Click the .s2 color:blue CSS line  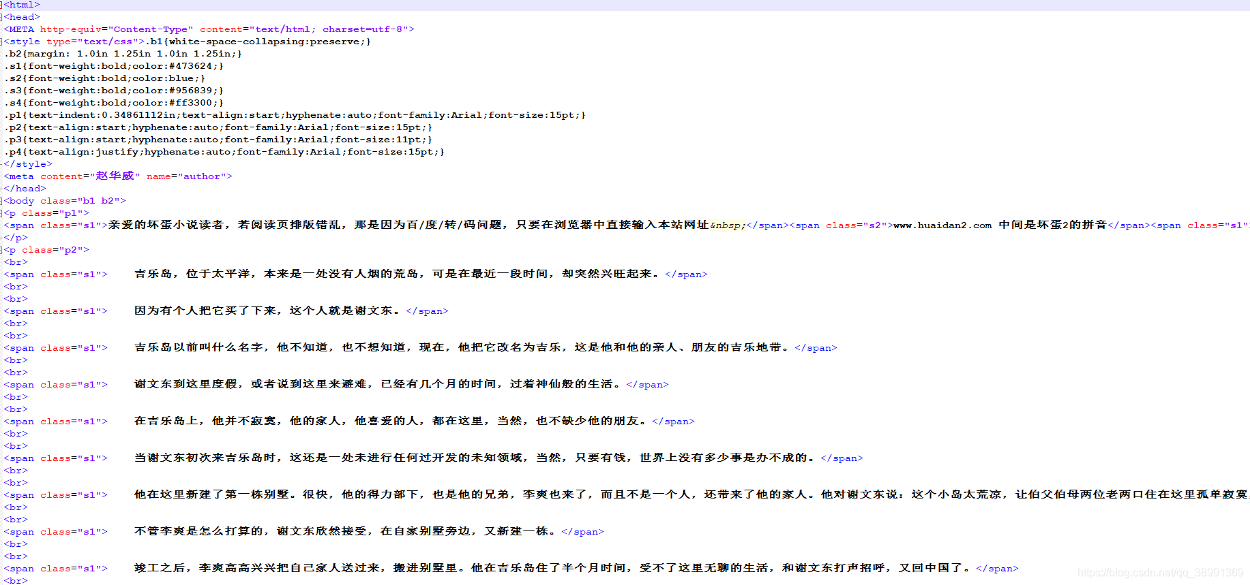click(104, 78)
